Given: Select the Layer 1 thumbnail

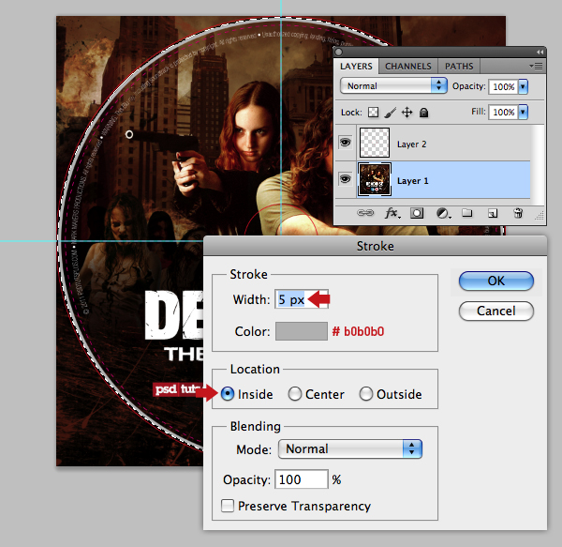Looking at the screenshot, I should point(375,179).
